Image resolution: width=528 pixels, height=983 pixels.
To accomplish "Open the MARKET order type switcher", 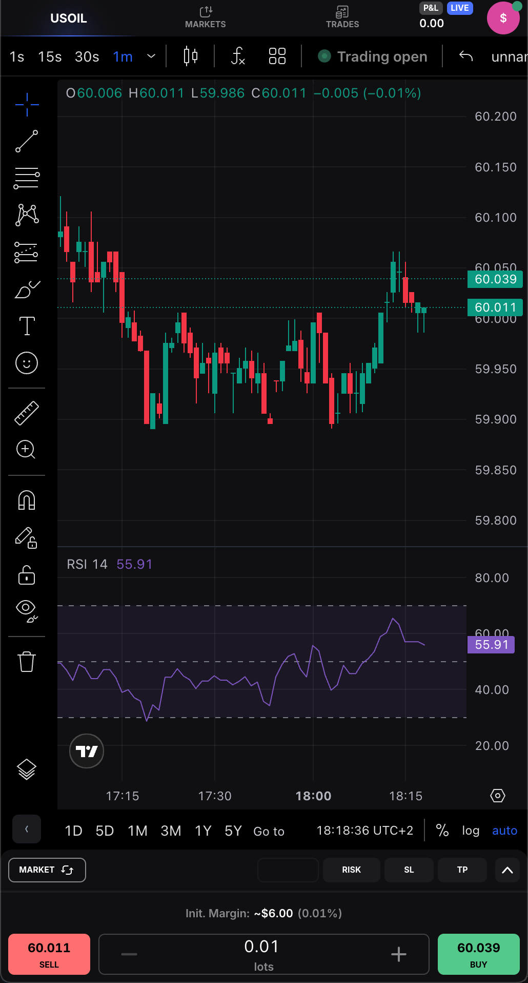I will point(47,870).
